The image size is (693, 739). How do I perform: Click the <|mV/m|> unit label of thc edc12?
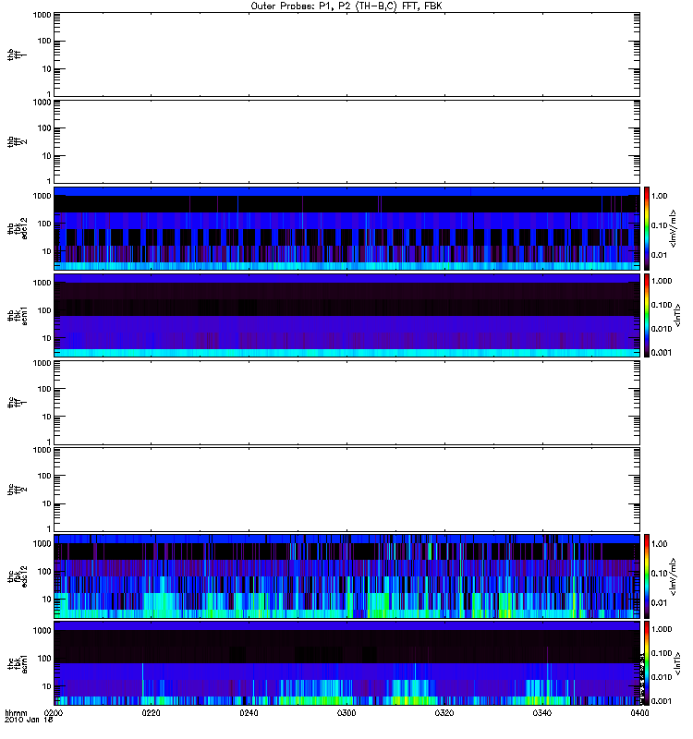click(x=673, y=575)
